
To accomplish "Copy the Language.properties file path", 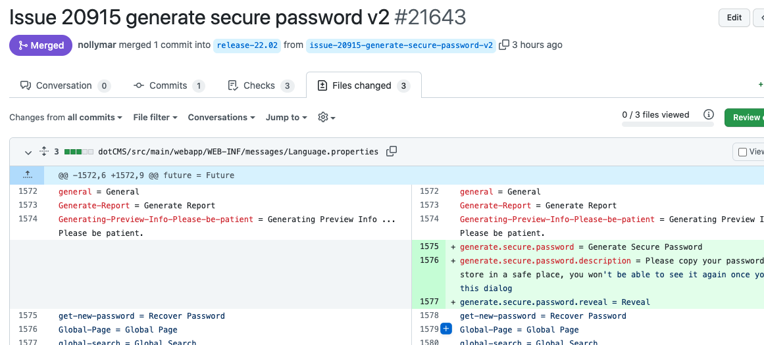I will [x=392, y=151].
